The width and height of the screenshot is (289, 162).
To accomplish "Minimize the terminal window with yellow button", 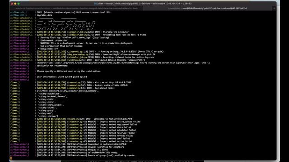I will [15, 4].
